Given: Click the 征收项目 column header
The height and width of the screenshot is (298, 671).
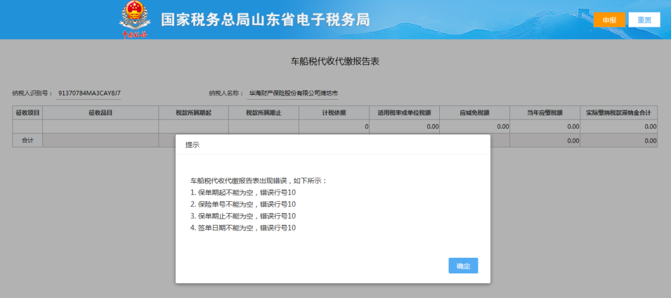Looking at the screenshot, I should point(27,113).
